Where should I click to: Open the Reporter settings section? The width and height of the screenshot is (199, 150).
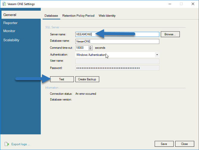10,23
